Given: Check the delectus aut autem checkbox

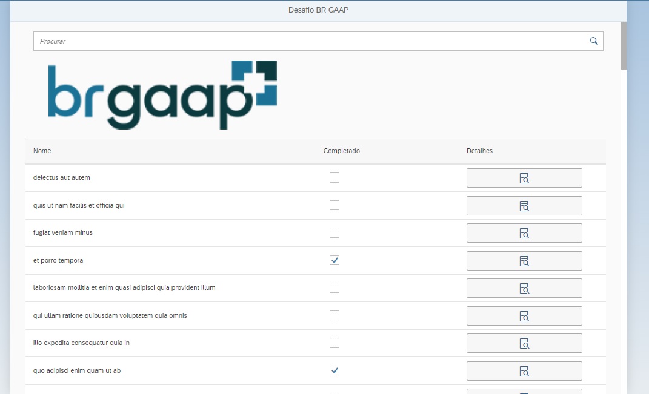Looking at the screenshot, I should coord(334,177).
